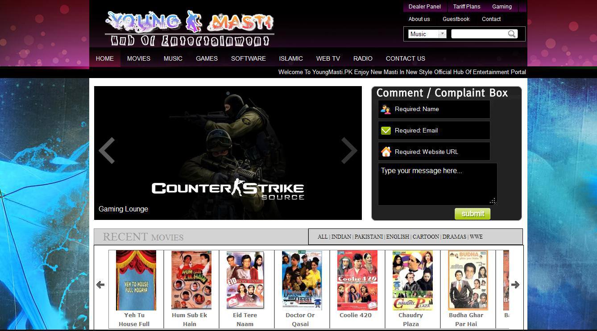Click the search magnifier icon

512,34
